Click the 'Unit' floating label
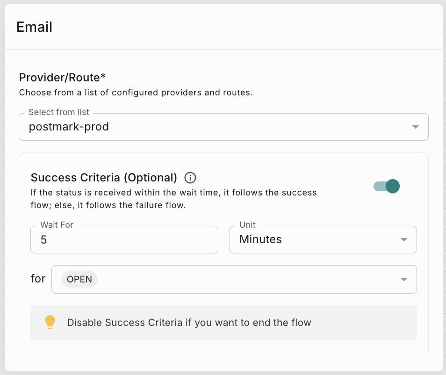 (247, 225)
